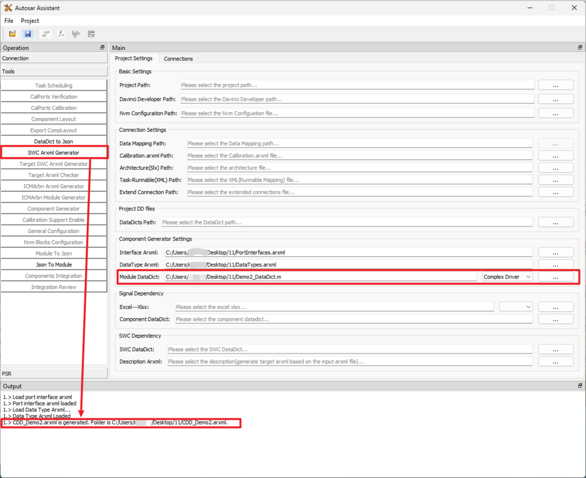The height and width of the screenshot is (478, 586).
Task: Open the Complex Driver dropdown
Action: tap(507, 276)
